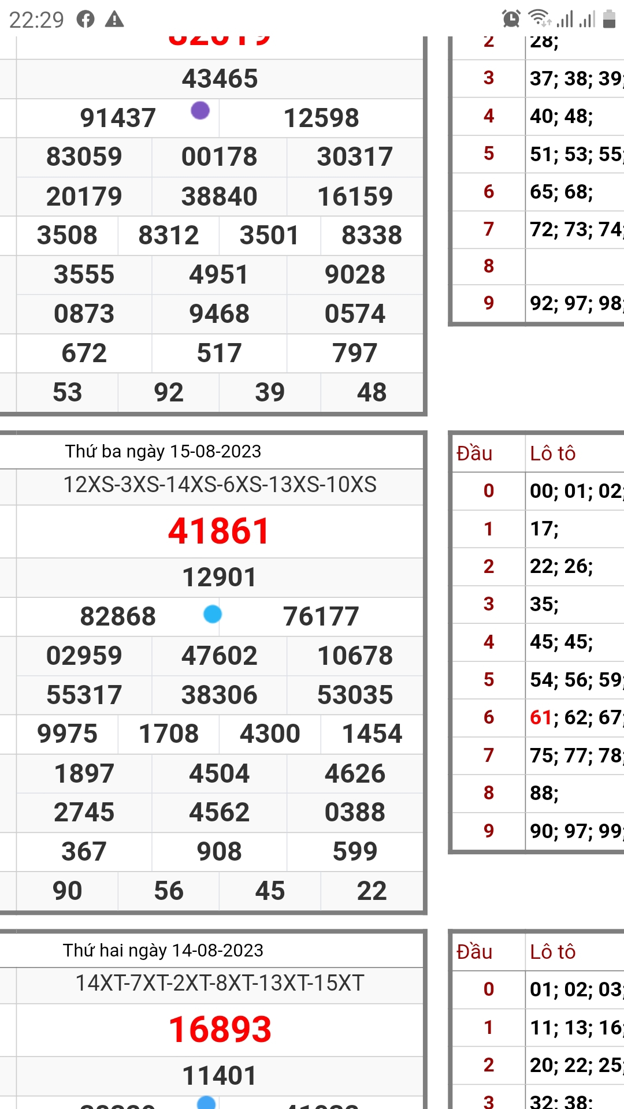
Task: Click first prize number 43465
Action: pyautogui.click(x=220, y=79)
